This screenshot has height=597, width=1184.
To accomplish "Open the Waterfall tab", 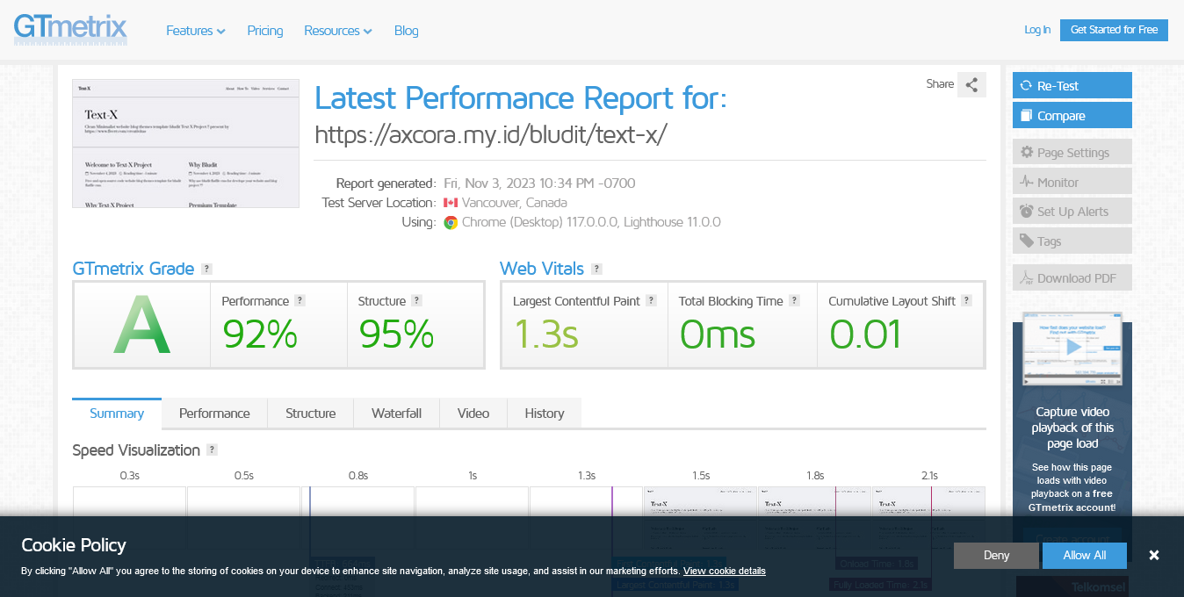I will pyautogui.click(x=396, y=413).
